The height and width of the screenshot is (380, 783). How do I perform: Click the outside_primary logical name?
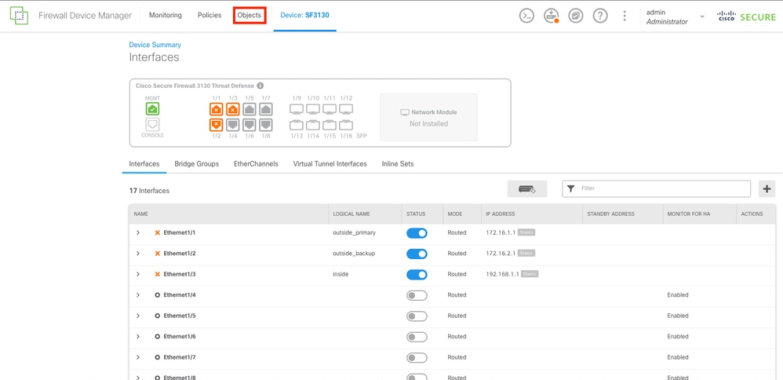(x=355, y=233)
